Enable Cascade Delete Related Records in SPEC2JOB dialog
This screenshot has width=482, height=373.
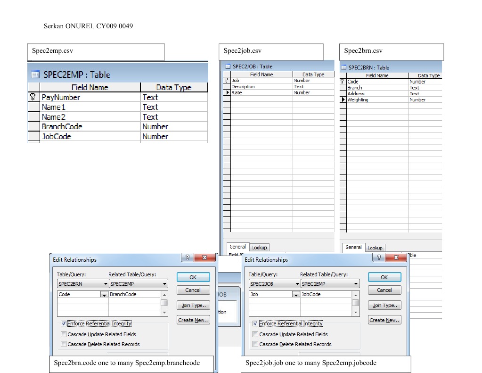point(255,344)
